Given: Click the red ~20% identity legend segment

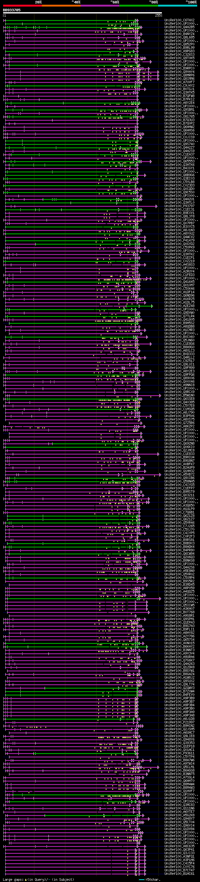Looking at the screenshot, I should (x=22, y=6).
